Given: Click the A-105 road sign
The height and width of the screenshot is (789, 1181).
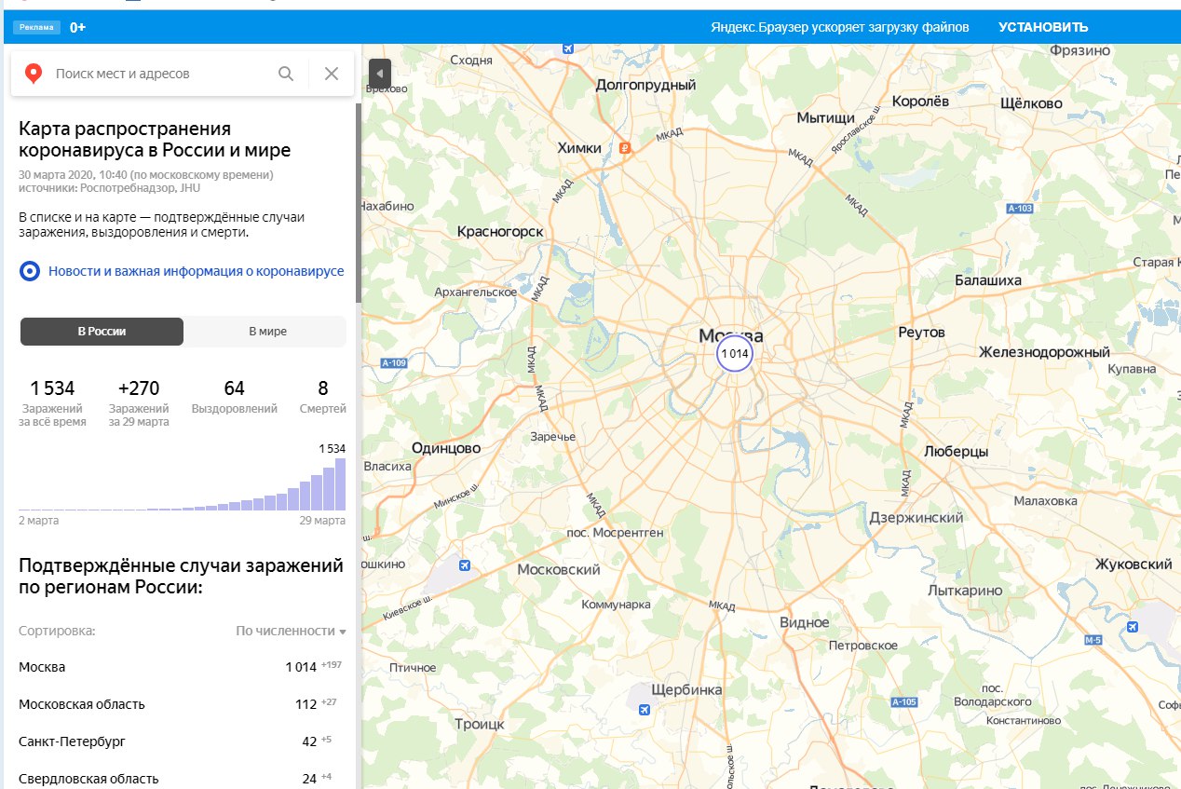Looking at the screenshot, I should [x=903, y=701].
